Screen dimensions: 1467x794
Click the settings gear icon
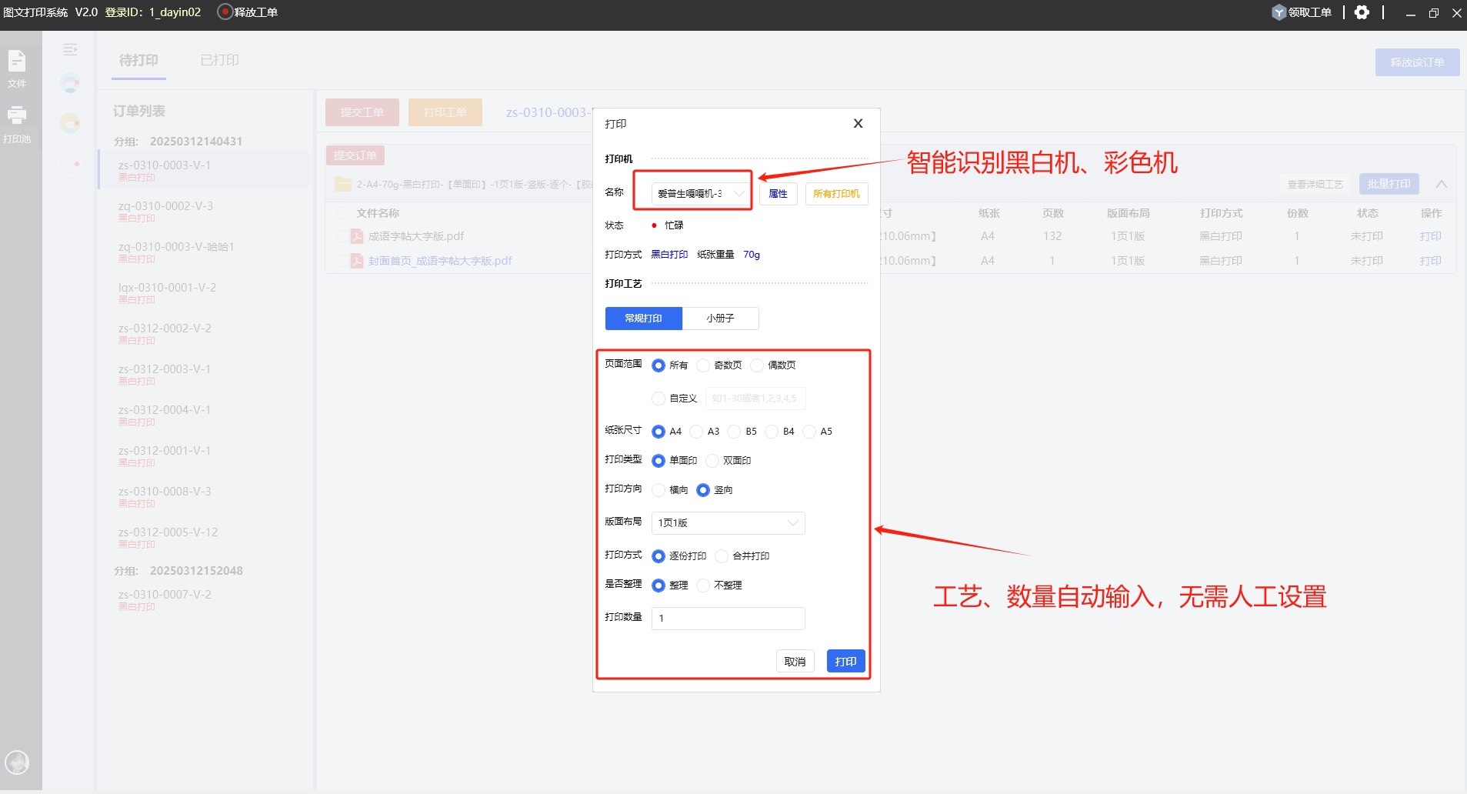[1362, 12]
